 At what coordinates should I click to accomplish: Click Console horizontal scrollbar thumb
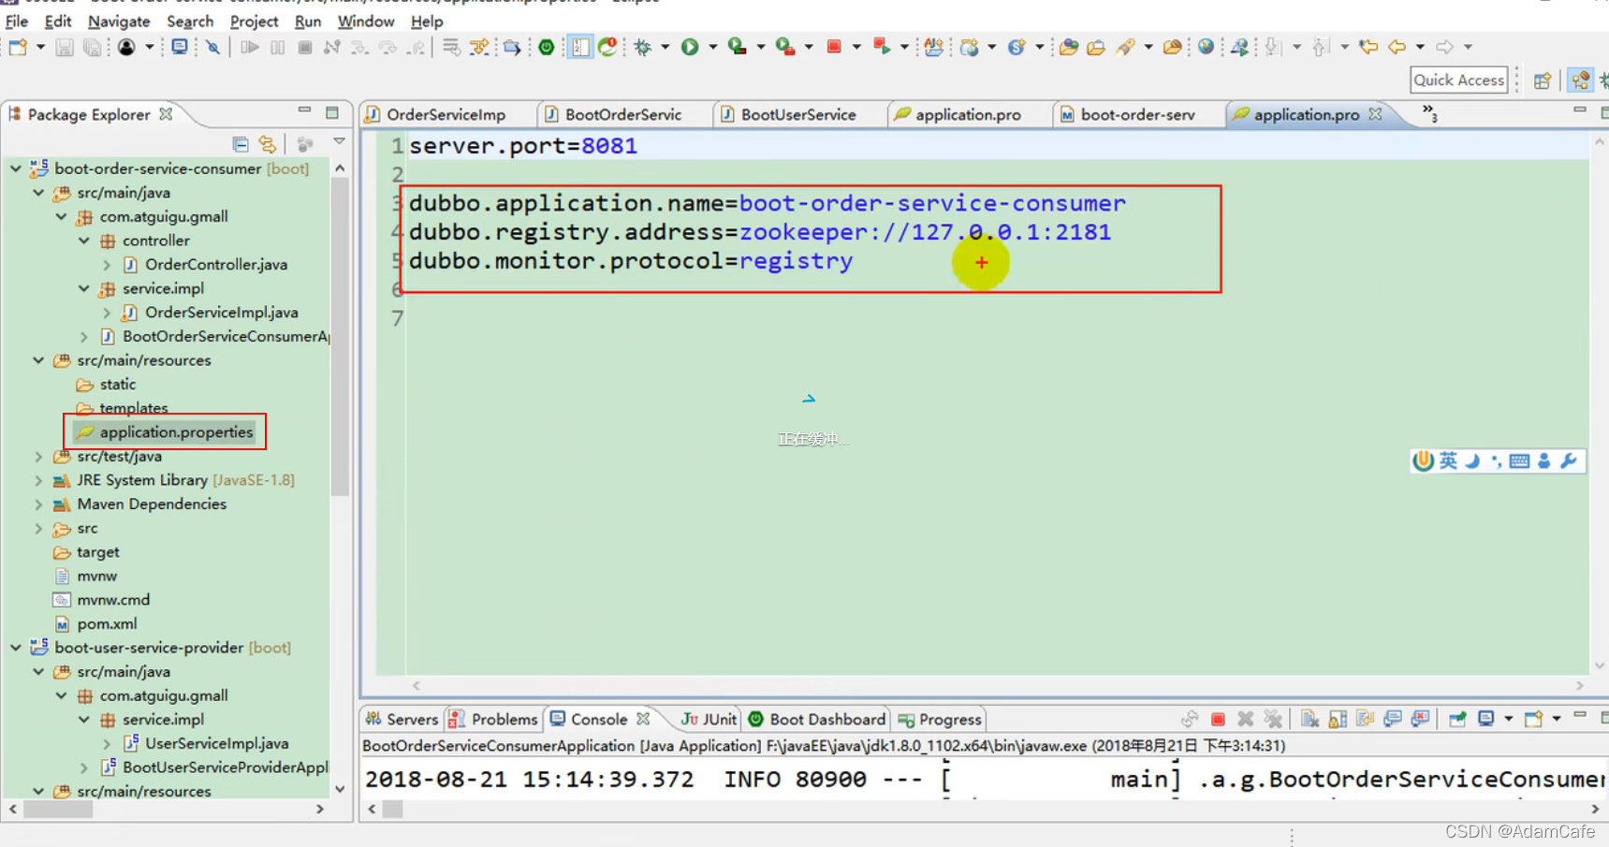[x=393, y=809]
